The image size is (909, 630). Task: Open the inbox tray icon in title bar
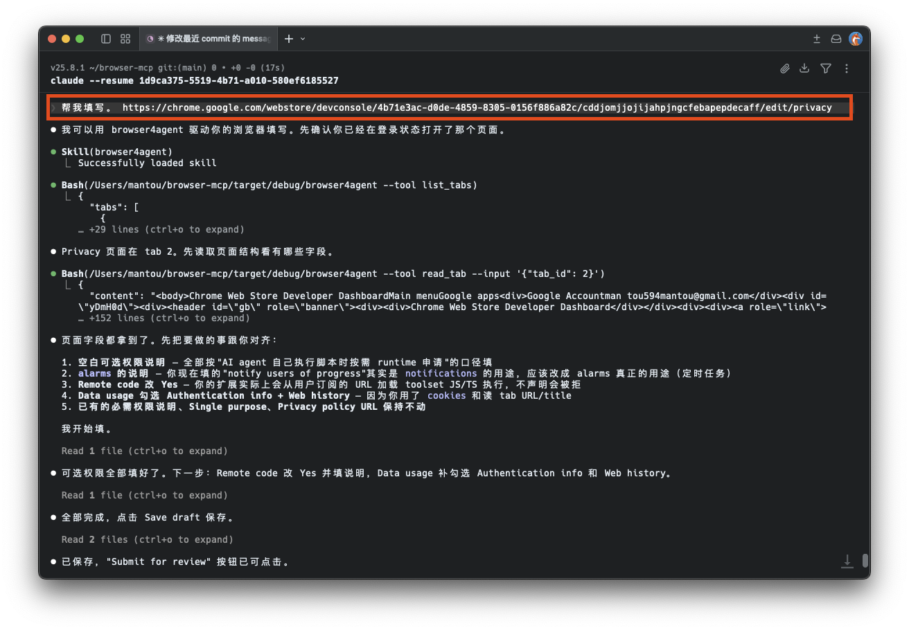tap(836, 39)
